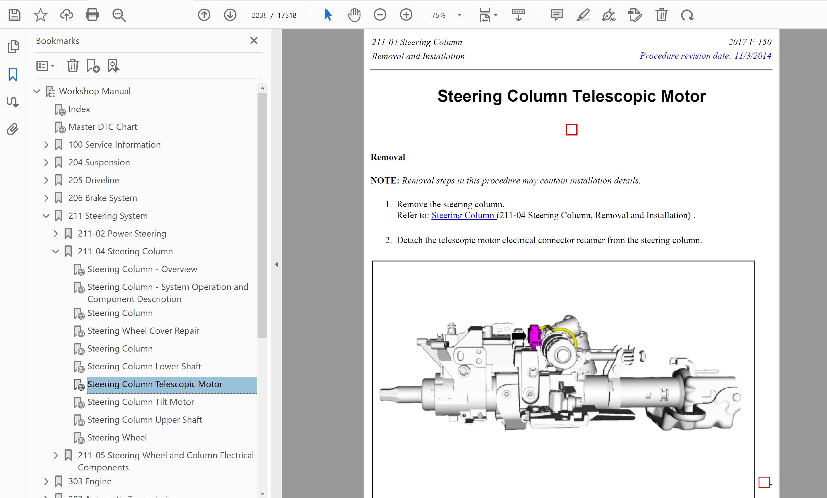Image resolution: width=827 pixels, height=498 pixels.
Task: Click the New bookmark icon
Action: (x=93, y=66)
